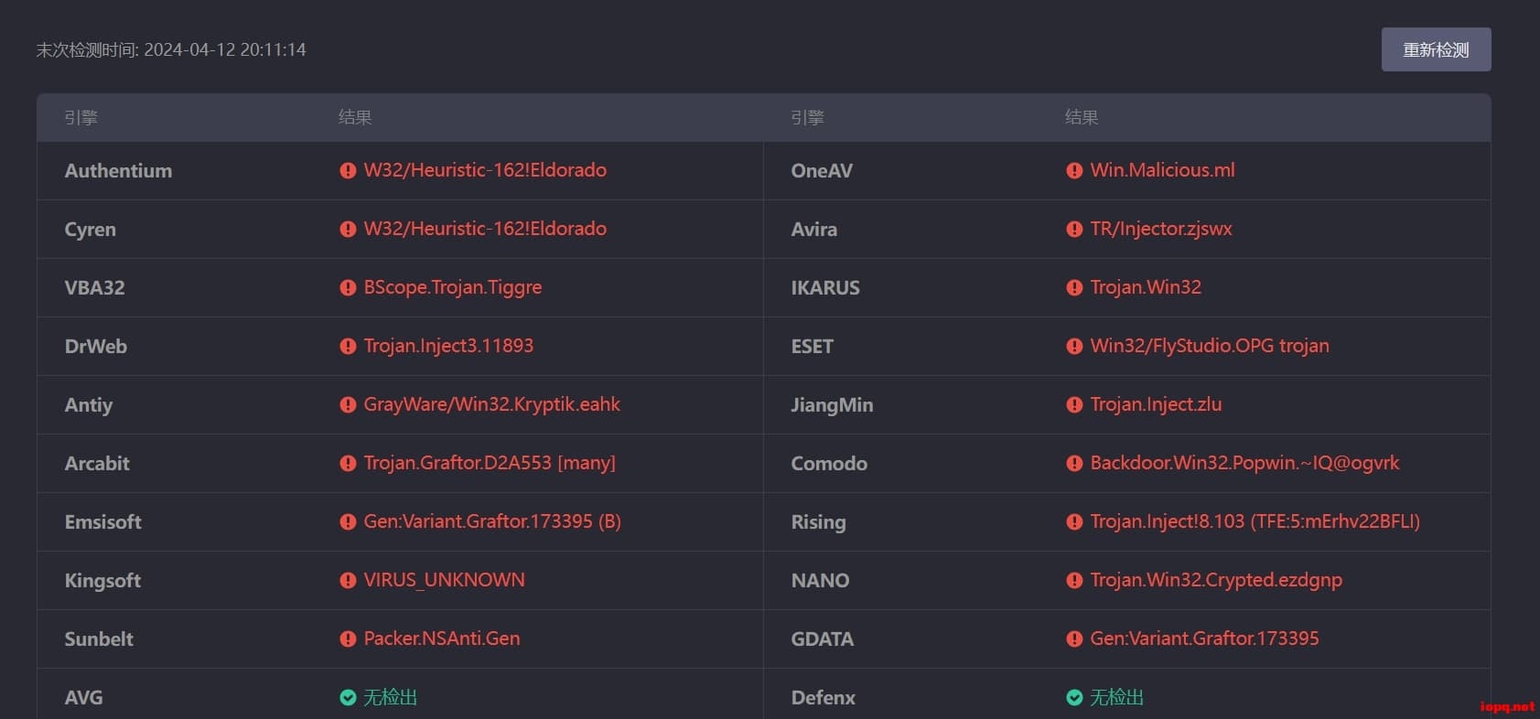The height and width of the screenshot is (719, 1540).
Task: Click the Trojan.Inject3.11893 result text
Action: [x=448, y=346]
